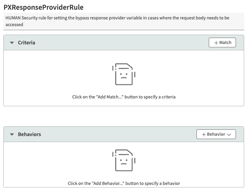Click the plus icon beside Behavior
Image resolution: width=249 pixels, height=192 pixels.
pos(204,134)
